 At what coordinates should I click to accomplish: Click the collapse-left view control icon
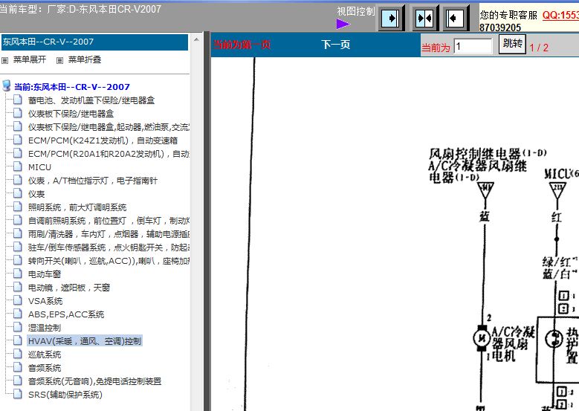[x=455, y=18]
